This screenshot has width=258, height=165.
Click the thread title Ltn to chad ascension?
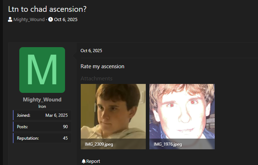point(47,9)
